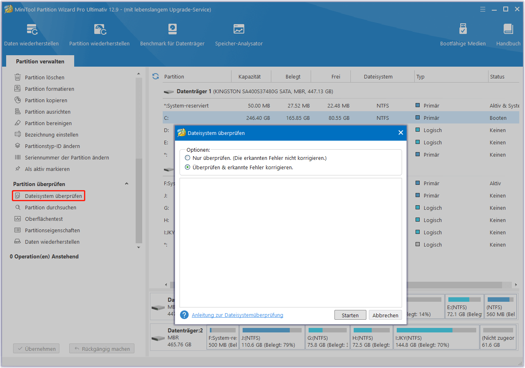Select Dateisystem überprüfen in sidebar
The width and height of the screenshot is (525, 368).
tap(49, 196)
